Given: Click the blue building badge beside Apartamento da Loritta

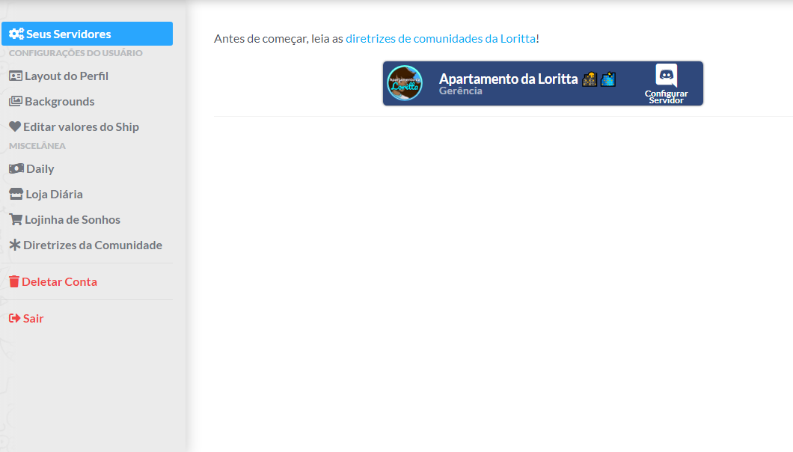Looking at the screenshot, I should tap(607, 78).
